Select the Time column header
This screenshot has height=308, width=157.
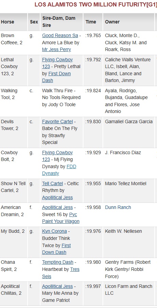coord(91,22)
